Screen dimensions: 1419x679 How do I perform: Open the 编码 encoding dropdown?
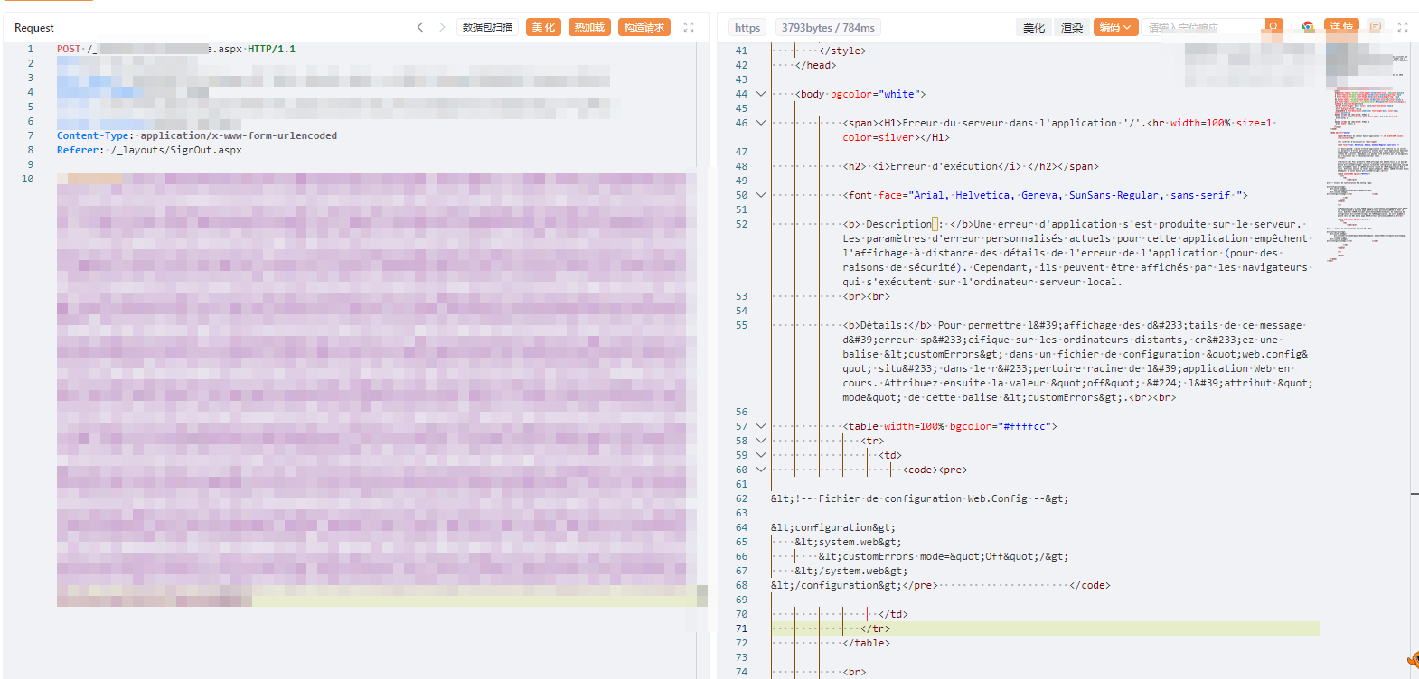pos(1115,27)
